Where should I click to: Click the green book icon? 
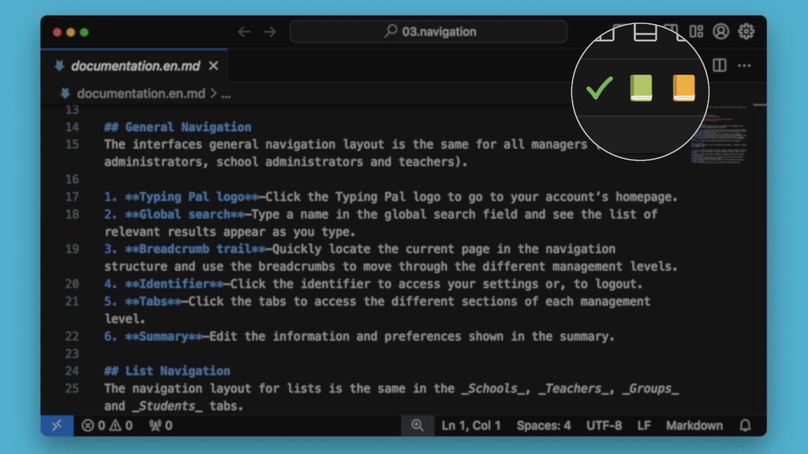click(641, 88)
